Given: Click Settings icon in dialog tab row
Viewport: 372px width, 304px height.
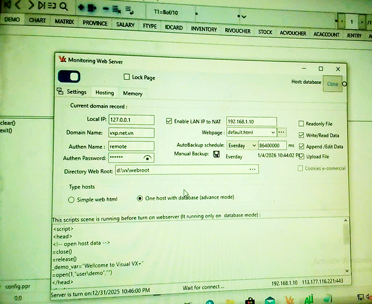Looking at the screenshot, I should (x=60, y=92).
